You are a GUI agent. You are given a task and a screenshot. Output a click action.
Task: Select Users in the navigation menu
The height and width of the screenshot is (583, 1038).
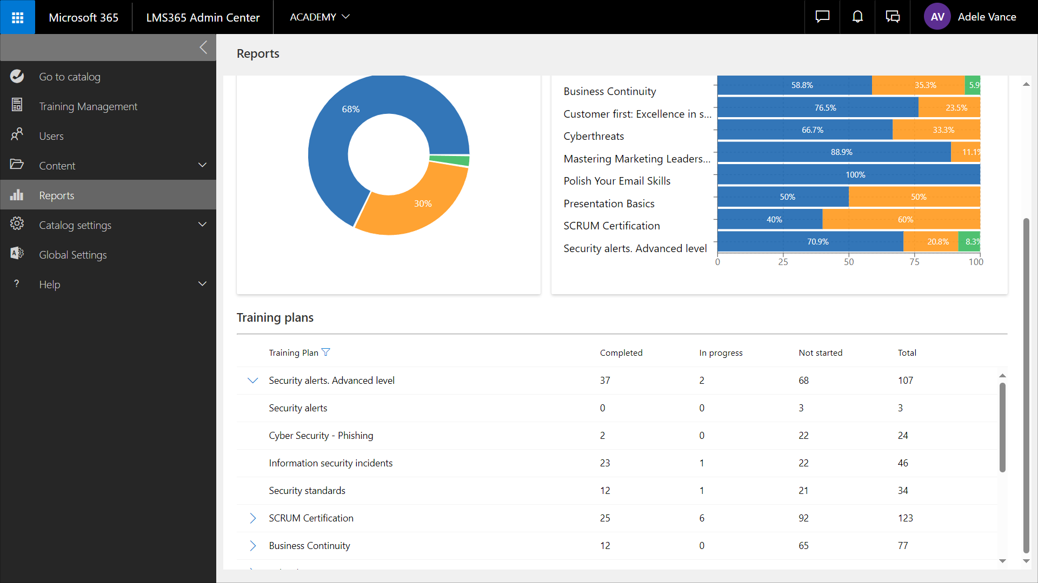click(x=51, y=136)
